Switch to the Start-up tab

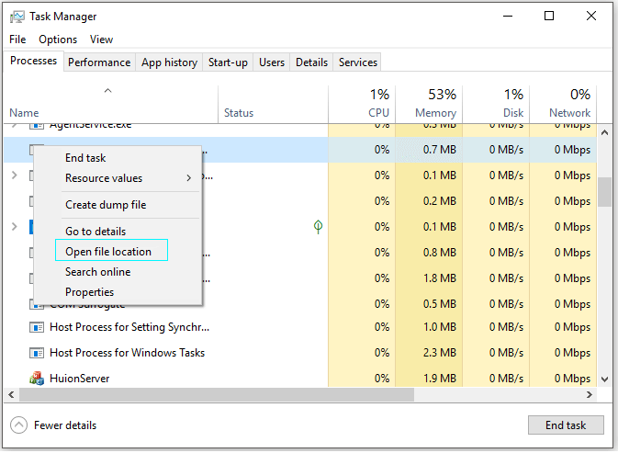(228, 62)
